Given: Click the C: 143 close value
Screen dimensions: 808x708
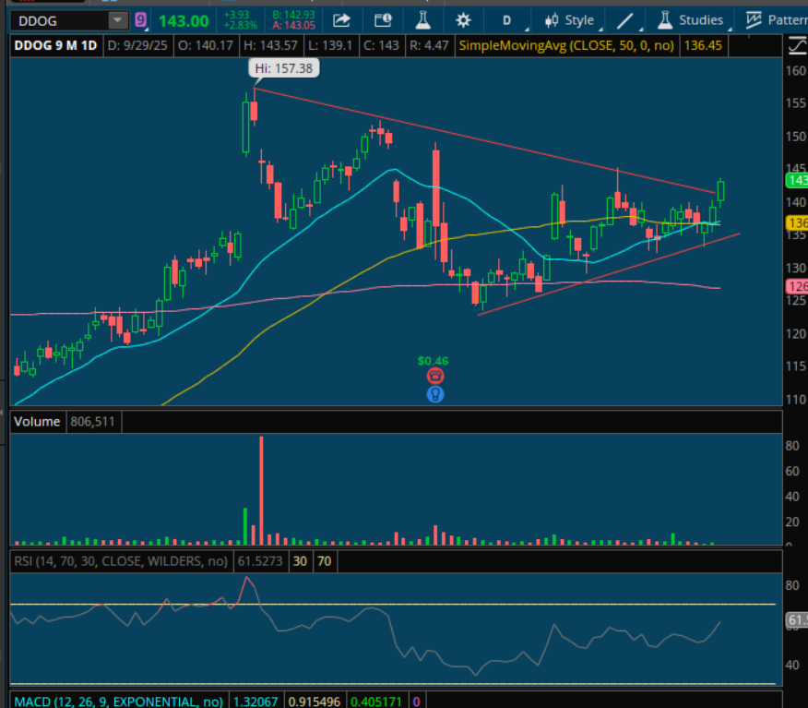Looking at the screenshot, I should point(381,45).
